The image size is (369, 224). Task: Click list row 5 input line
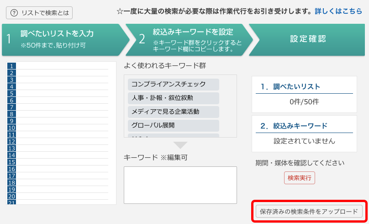62,93
